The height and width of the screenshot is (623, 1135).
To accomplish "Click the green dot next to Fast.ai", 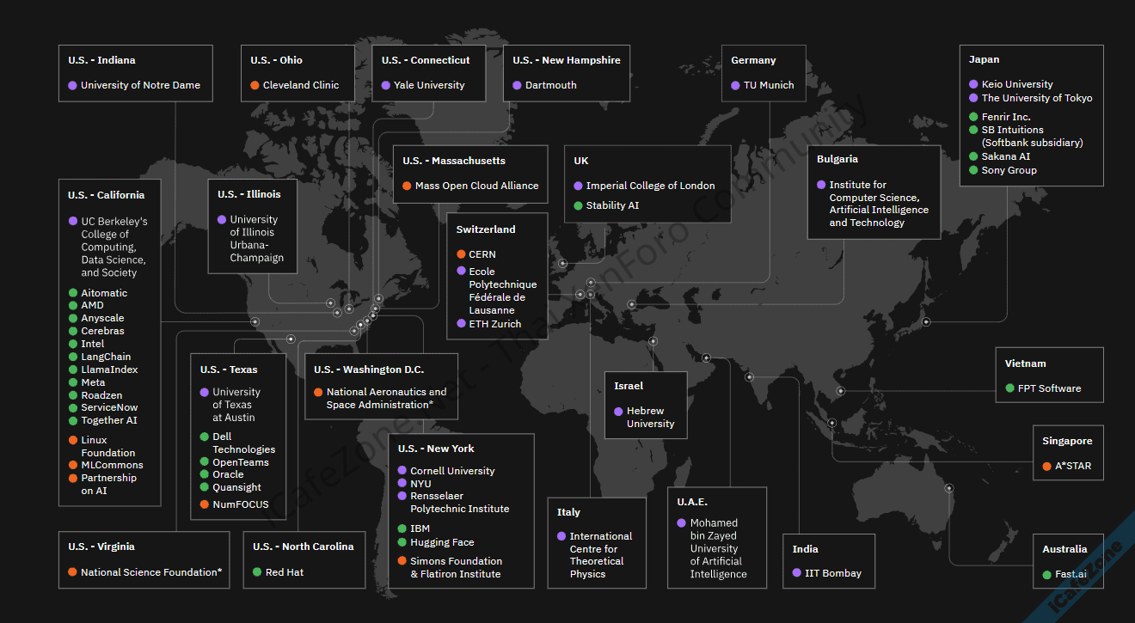I will coord(1046,574).
